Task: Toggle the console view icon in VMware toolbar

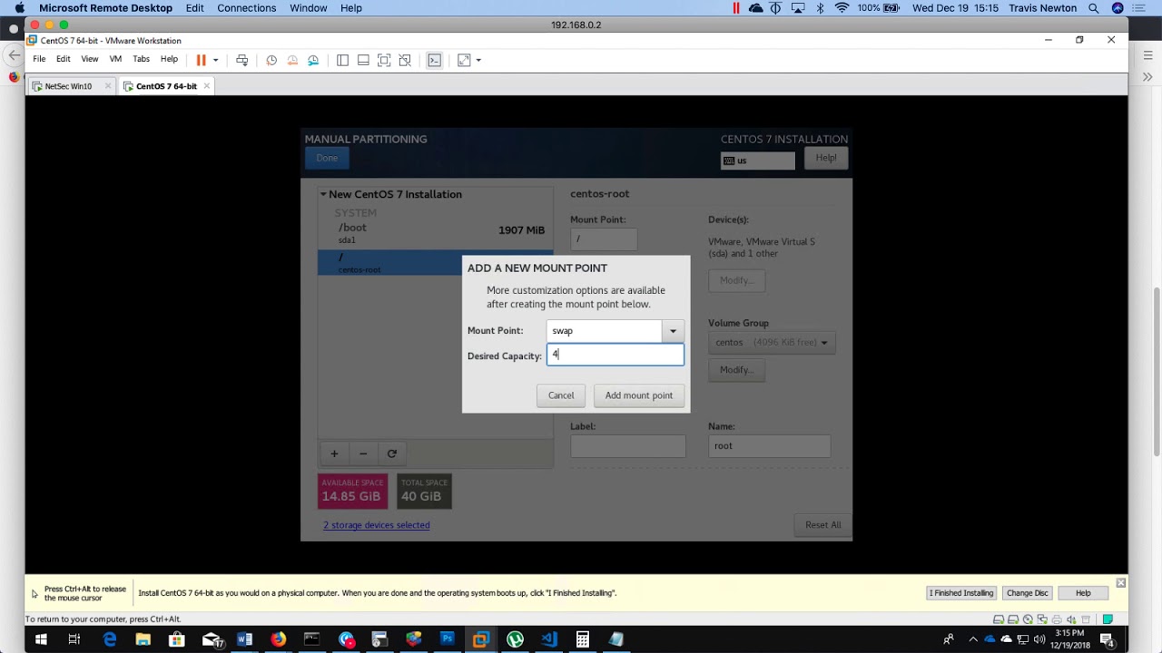Action: pyautogui.click(x=435, y=60)
